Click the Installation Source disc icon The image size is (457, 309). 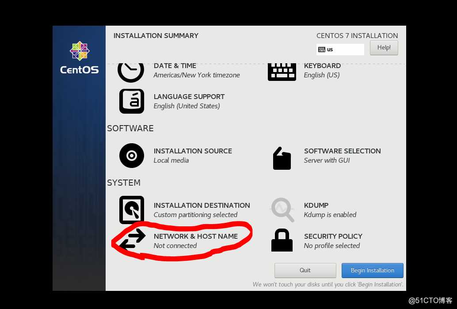pyautogui.click(x=132, y=156)
